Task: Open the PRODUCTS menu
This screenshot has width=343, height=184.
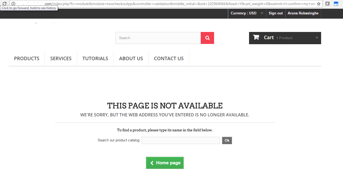Action: click(27, 58)
